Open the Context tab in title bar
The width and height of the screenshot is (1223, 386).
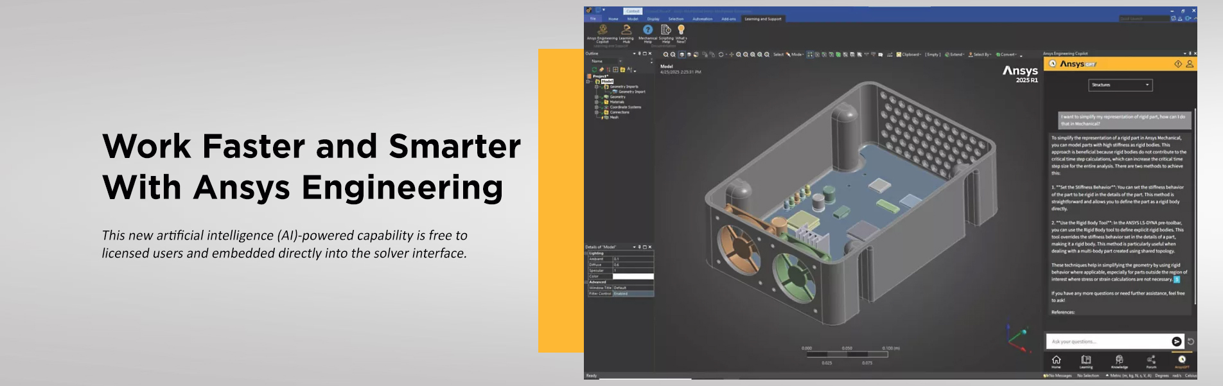point(633,11)
